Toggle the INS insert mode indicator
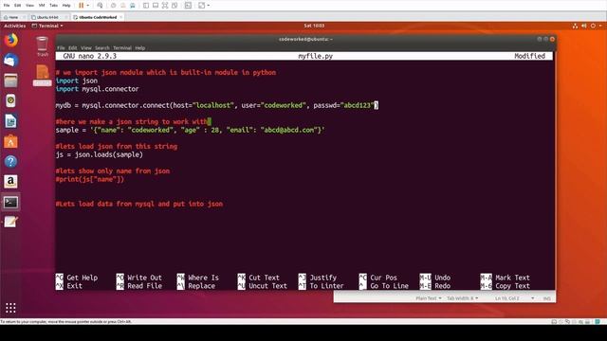 coord(547,298)
